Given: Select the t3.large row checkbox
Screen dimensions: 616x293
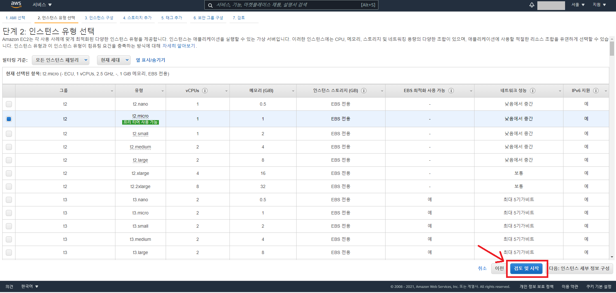Looking at the screenshot, I should click(9, 252).
